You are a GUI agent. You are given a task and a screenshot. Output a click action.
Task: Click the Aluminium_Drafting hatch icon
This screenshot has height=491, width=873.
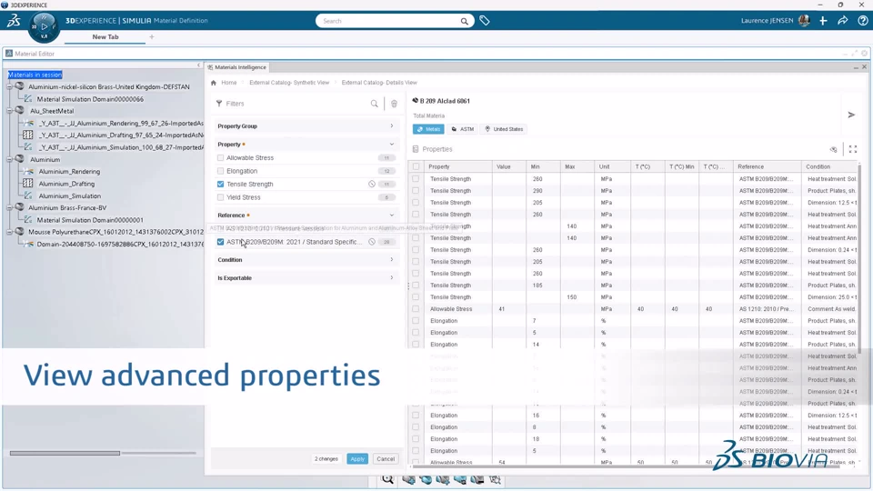[x=28, y=183]
